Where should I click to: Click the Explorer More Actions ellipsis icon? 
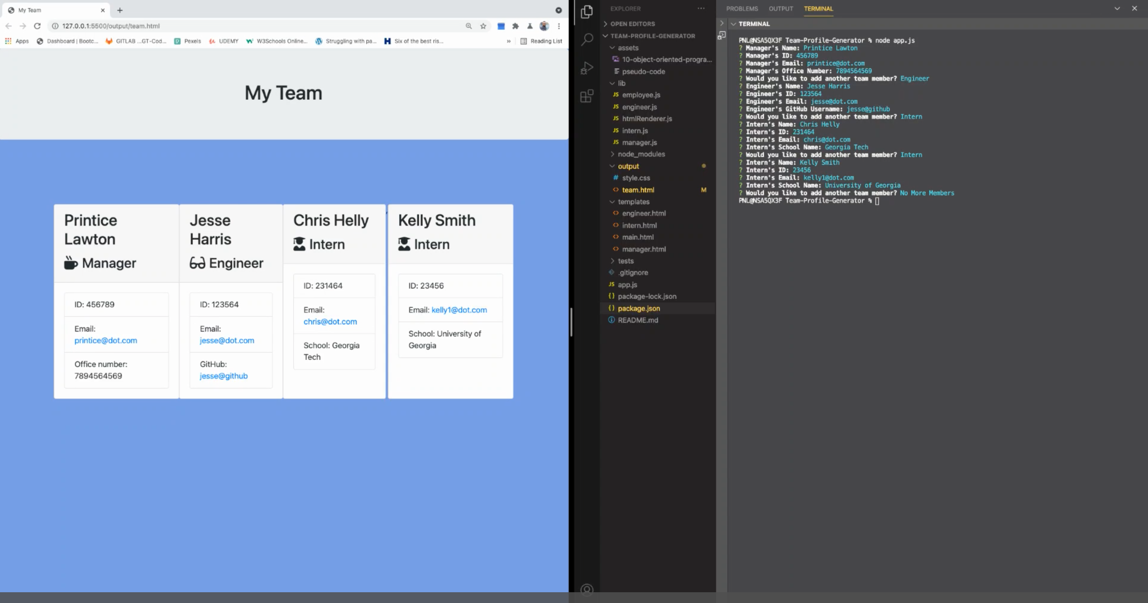click(700, 8)
